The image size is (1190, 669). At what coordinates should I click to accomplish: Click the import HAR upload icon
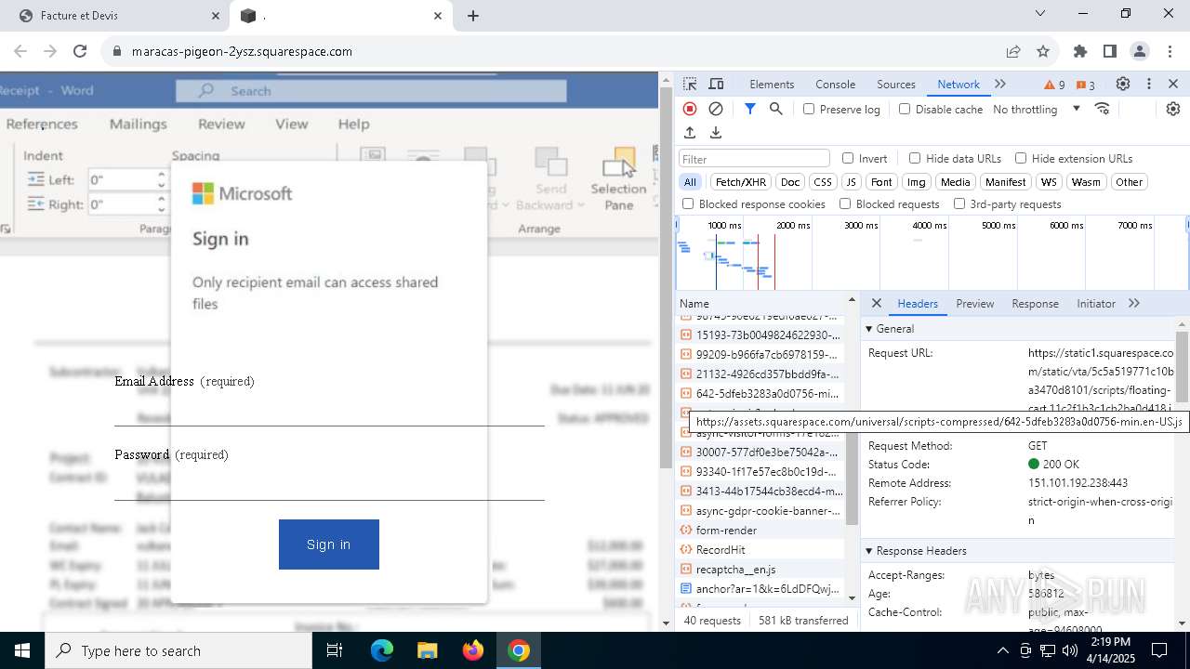[690, 133]
